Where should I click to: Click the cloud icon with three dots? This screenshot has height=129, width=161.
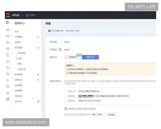click(8, 36)
